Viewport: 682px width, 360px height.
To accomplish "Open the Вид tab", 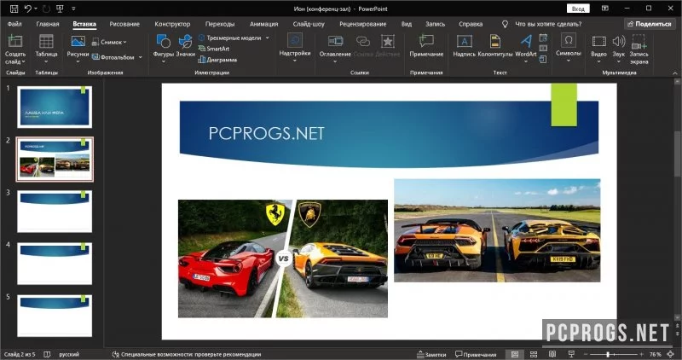I will [407, 24].
